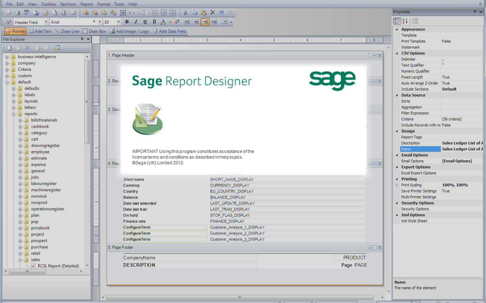486x303 pixels.
Task: Center align text
Action: click(196, 22)
